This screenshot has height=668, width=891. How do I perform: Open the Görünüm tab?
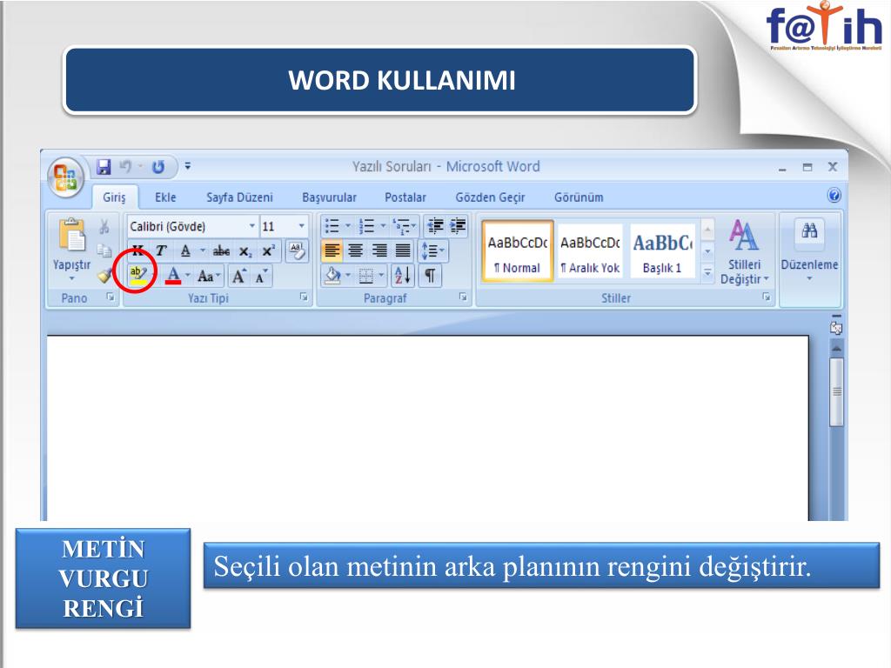[579, 197]
